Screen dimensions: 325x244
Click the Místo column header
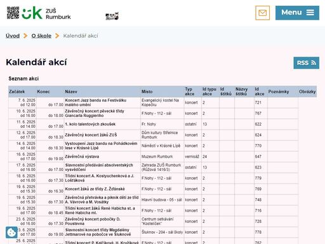pyautogui.click(x=147, y=91)
